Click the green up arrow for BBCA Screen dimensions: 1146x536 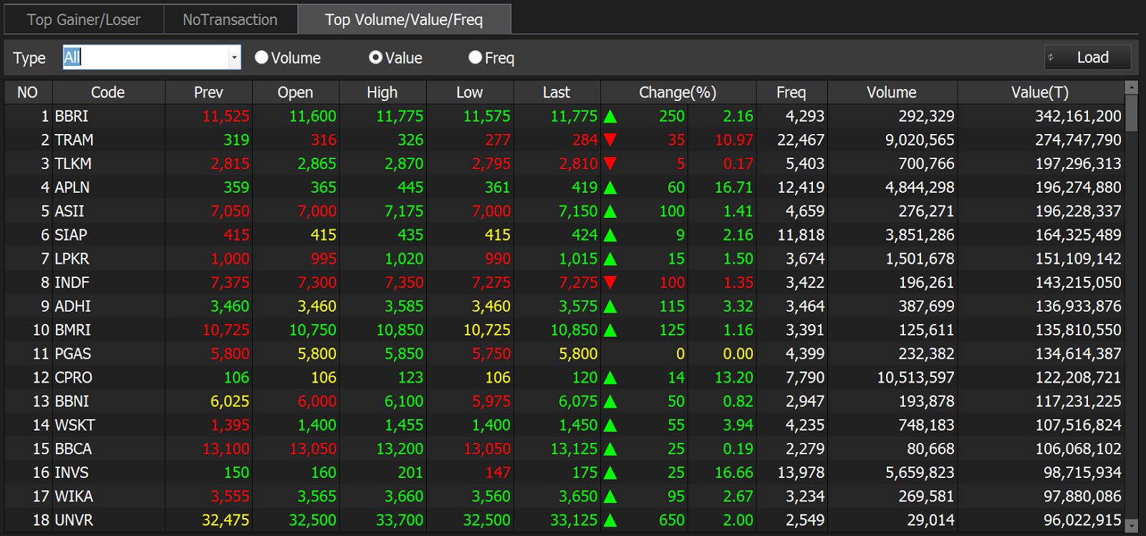point(610,449)
